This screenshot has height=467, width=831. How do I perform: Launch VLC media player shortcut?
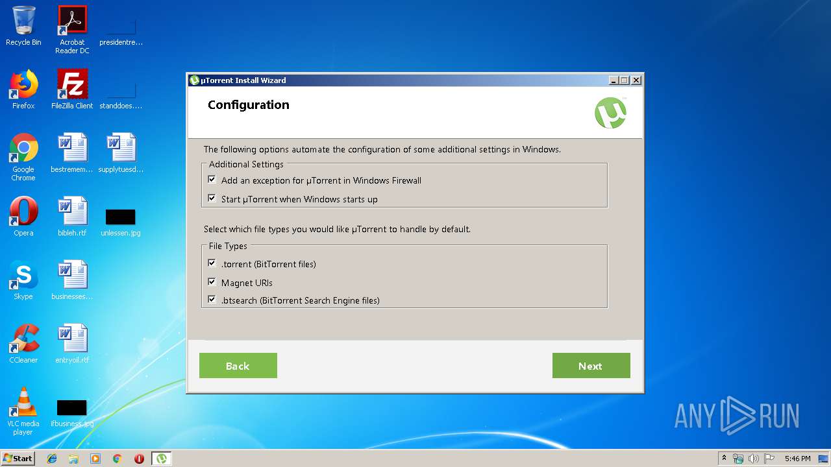(23, 411)
